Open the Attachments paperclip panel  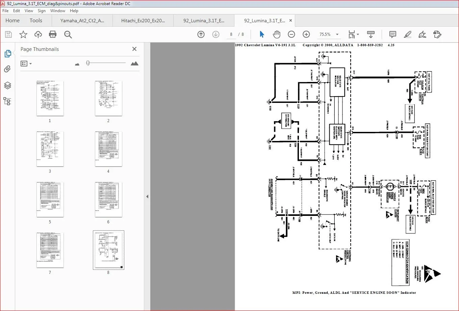(7, 69)
